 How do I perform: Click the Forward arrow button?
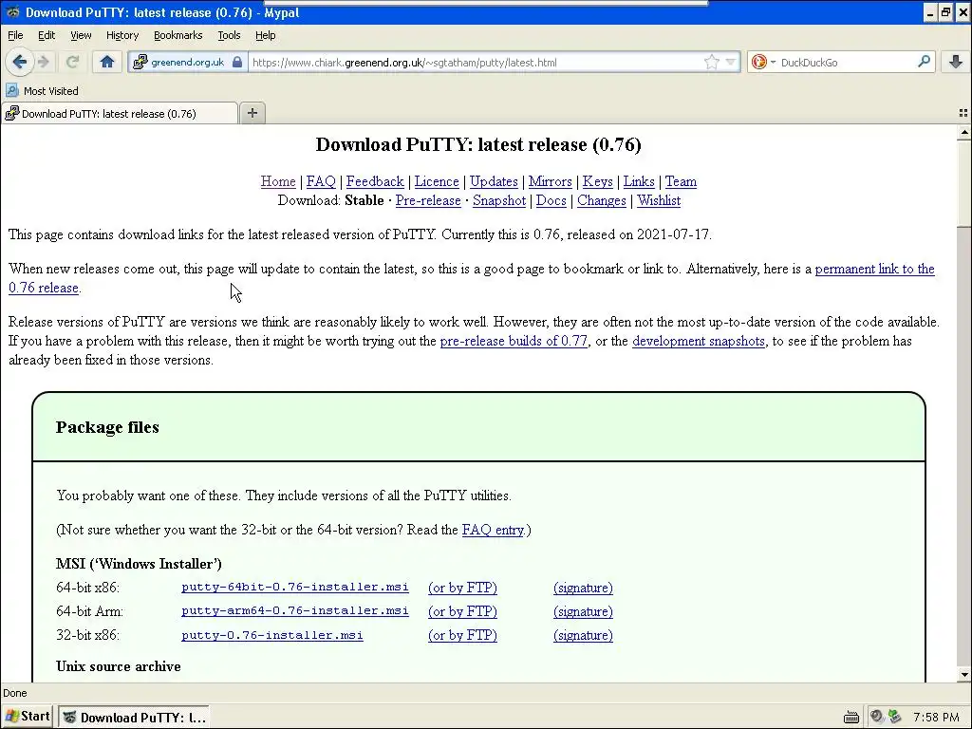(44, 62)
